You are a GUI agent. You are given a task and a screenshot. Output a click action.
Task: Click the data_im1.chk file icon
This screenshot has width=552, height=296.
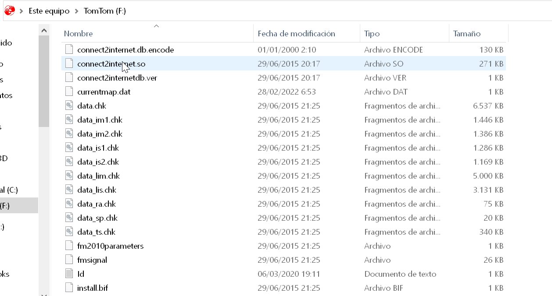point(68,120)
